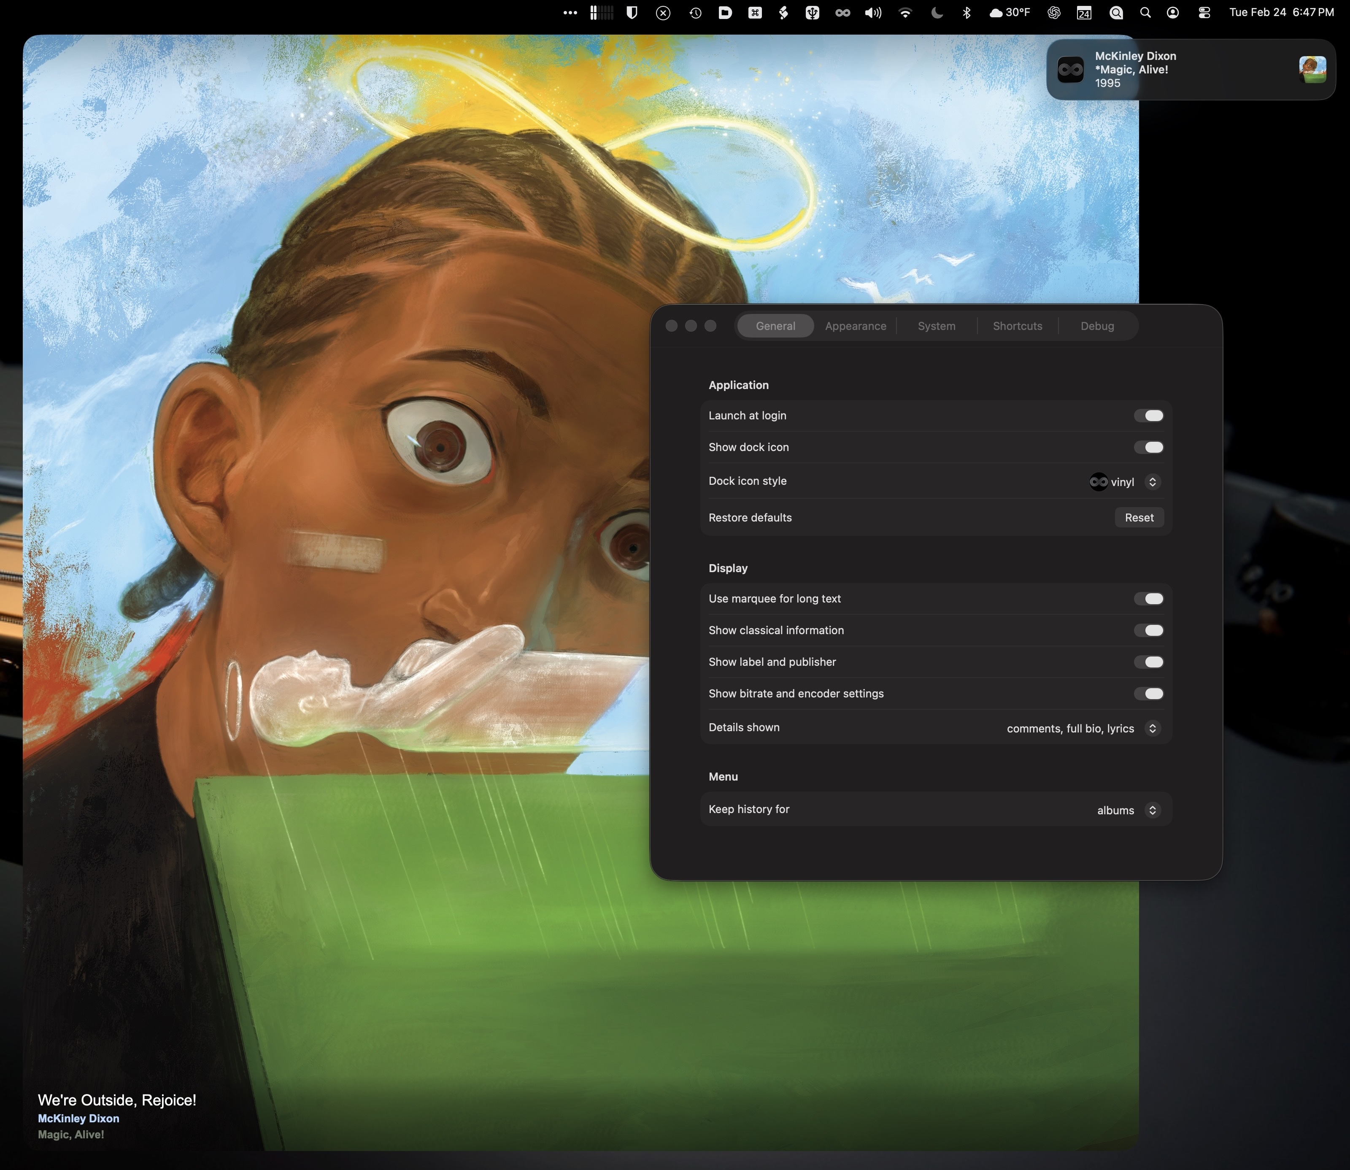This screenshot has height=1170, width=1350.
Task: Open the striped bars menu bar icon
Action: (601, 13)
